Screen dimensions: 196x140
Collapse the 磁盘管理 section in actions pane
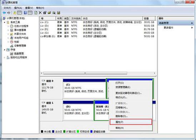192,23
